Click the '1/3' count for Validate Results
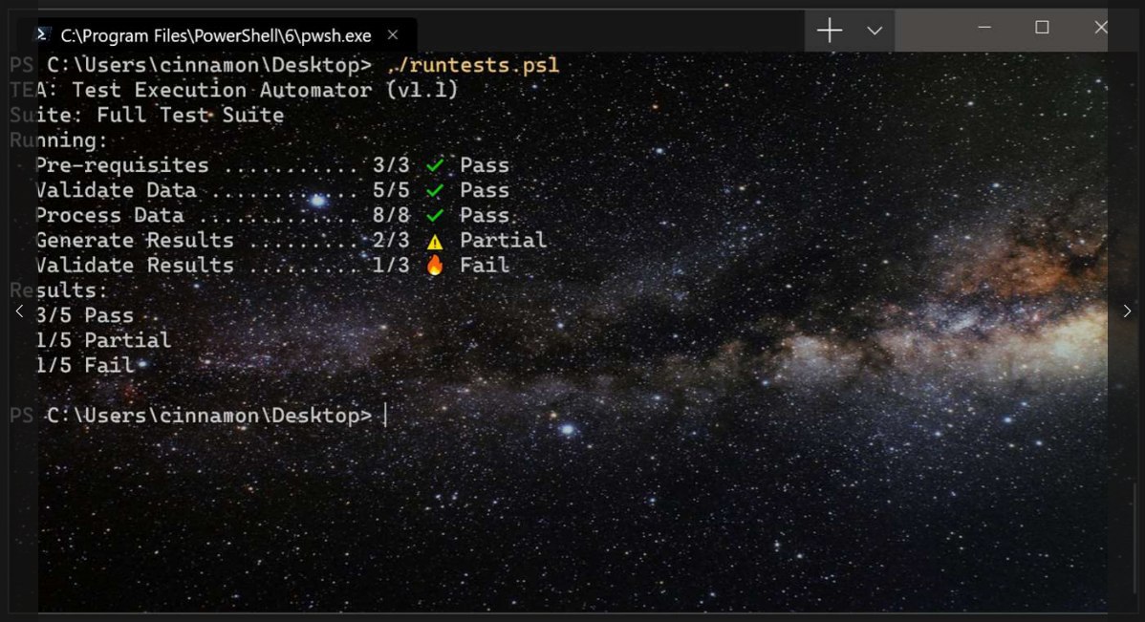The height and width of the screenshot is (622, 1145). coord(392,265)
